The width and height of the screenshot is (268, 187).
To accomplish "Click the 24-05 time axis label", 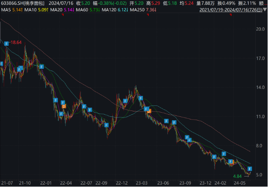I will pos(239,183).
